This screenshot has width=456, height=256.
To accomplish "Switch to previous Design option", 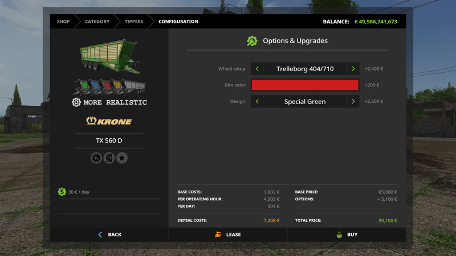I will tap(257, 102).
